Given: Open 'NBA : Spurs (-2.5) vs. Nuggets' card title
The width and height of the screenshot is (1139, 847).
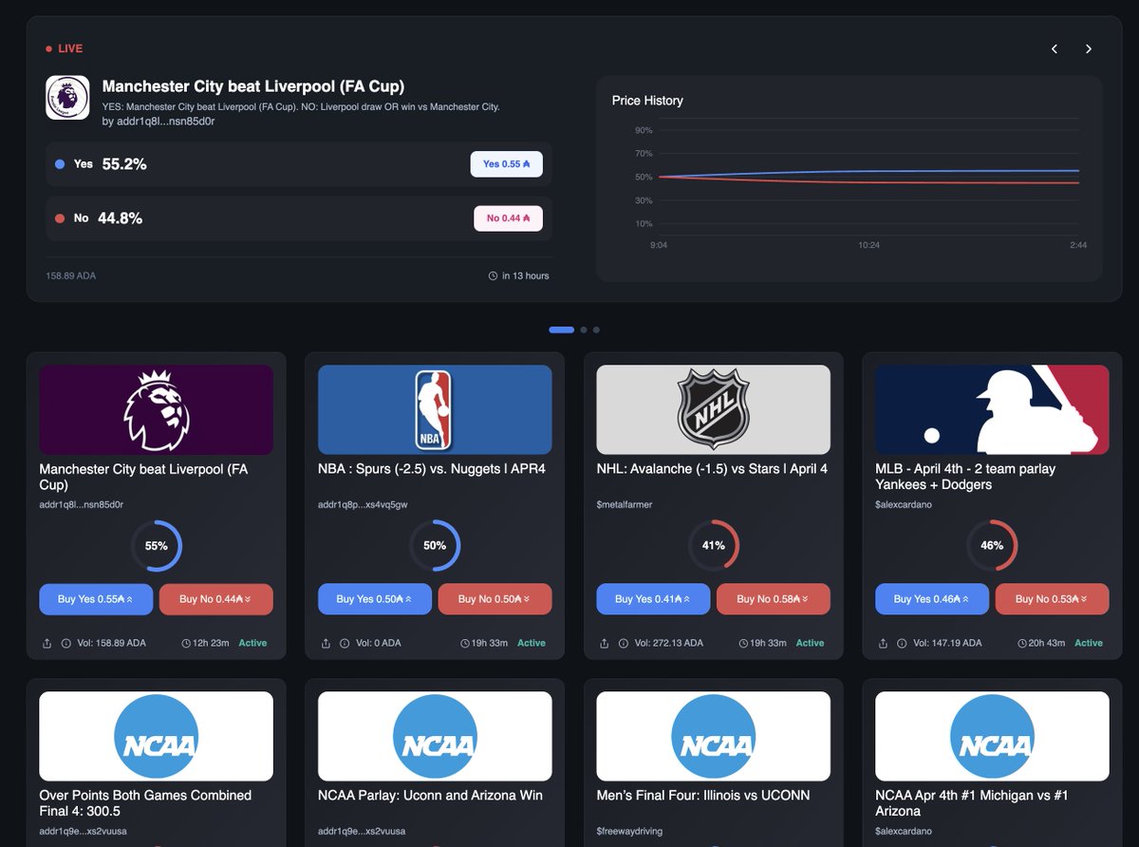Looking at the screenshot, I should coord(432,469).
